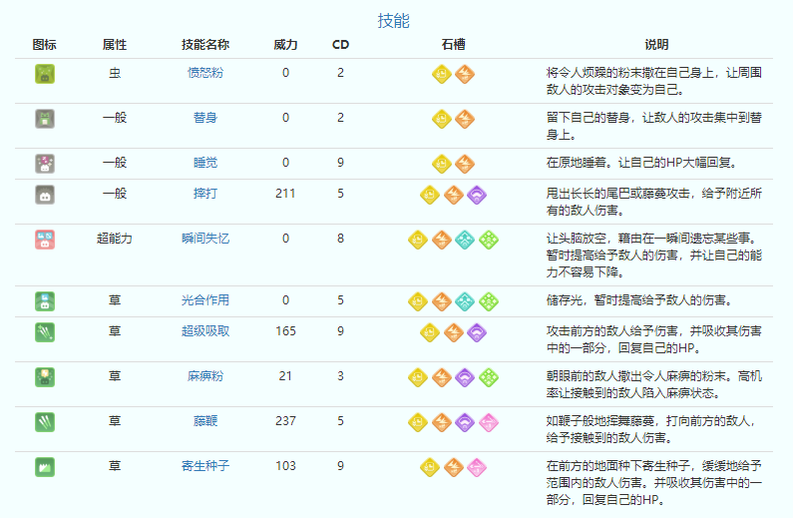
Task: Click the 光合作用 skill icon
Action: (x=45, y=301)
